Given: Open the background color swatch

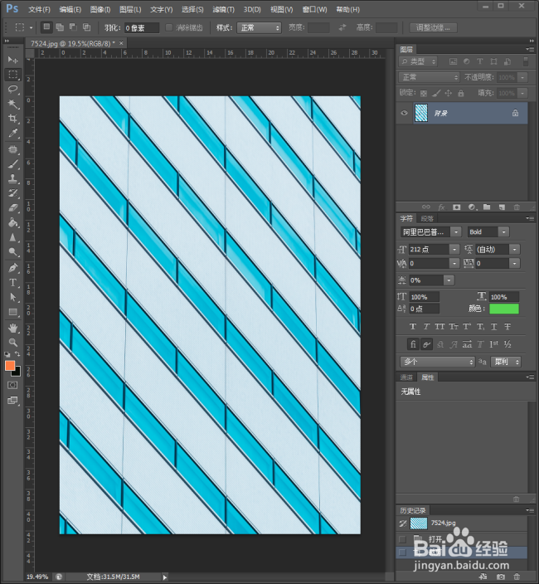Looking at the screenshot, I should [17, 372].
